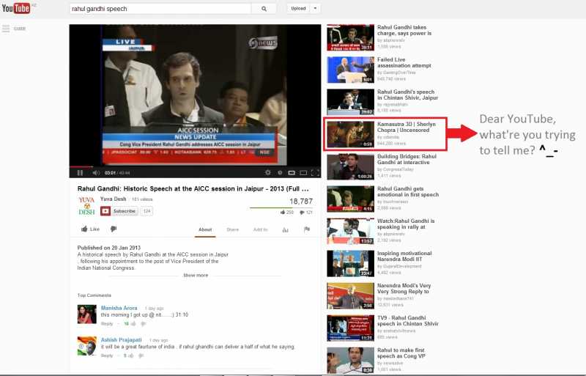The width and height of the screenshot is (586, 376).
Task: Open the YouTube logo home link
Action: point(16,8)
